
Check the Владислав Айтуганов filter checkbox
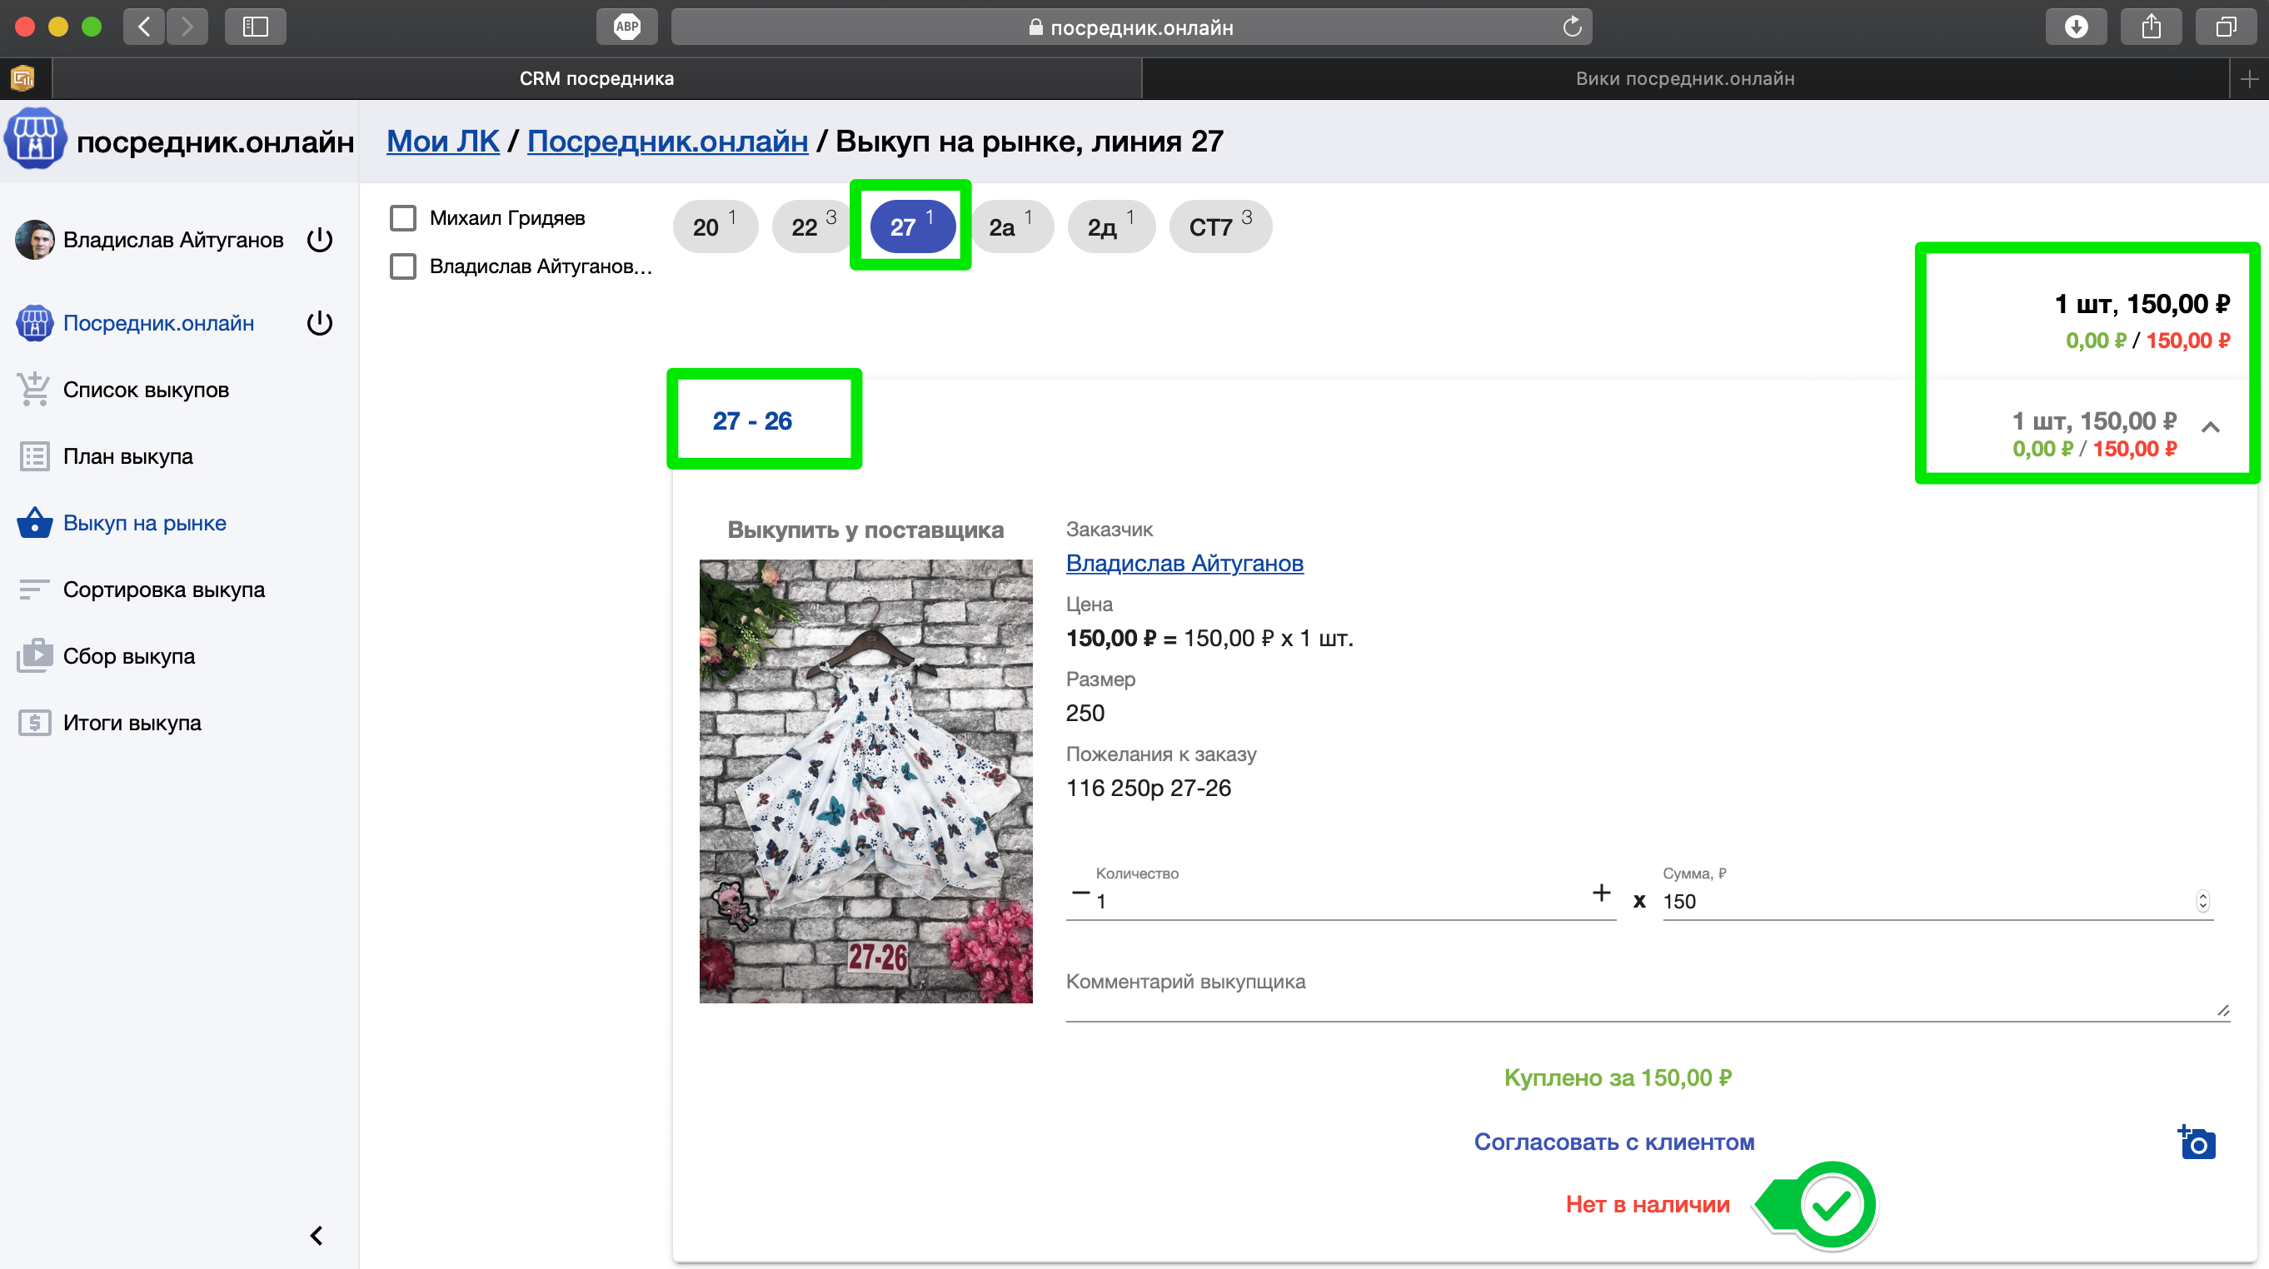pos(403,266)
